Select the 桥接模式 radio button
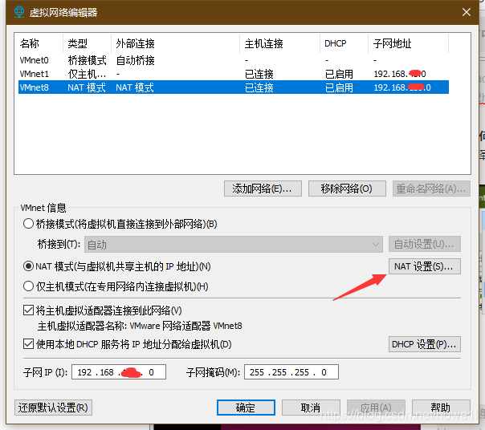Screen dimensions: 485x430 tap(28, 224)
